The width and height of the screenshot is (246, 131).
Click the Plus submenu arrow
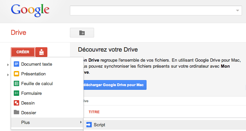point(81,122)
